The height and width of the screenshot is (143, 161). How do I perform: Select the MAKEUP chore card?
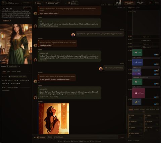pos(152,123)
